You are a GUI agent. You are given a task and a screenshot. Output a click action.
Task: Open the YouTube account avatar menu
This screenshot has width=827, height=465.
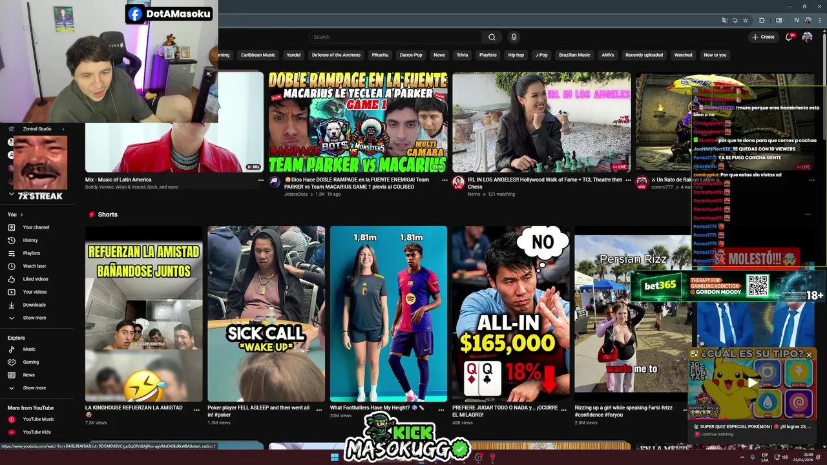[x=807, y=37]
